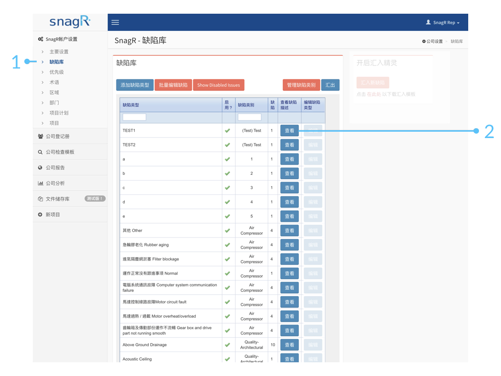The image size is (501, 376).
Task: Select the Motor overheat/overload row text
Action: click(x=159, y=316)
